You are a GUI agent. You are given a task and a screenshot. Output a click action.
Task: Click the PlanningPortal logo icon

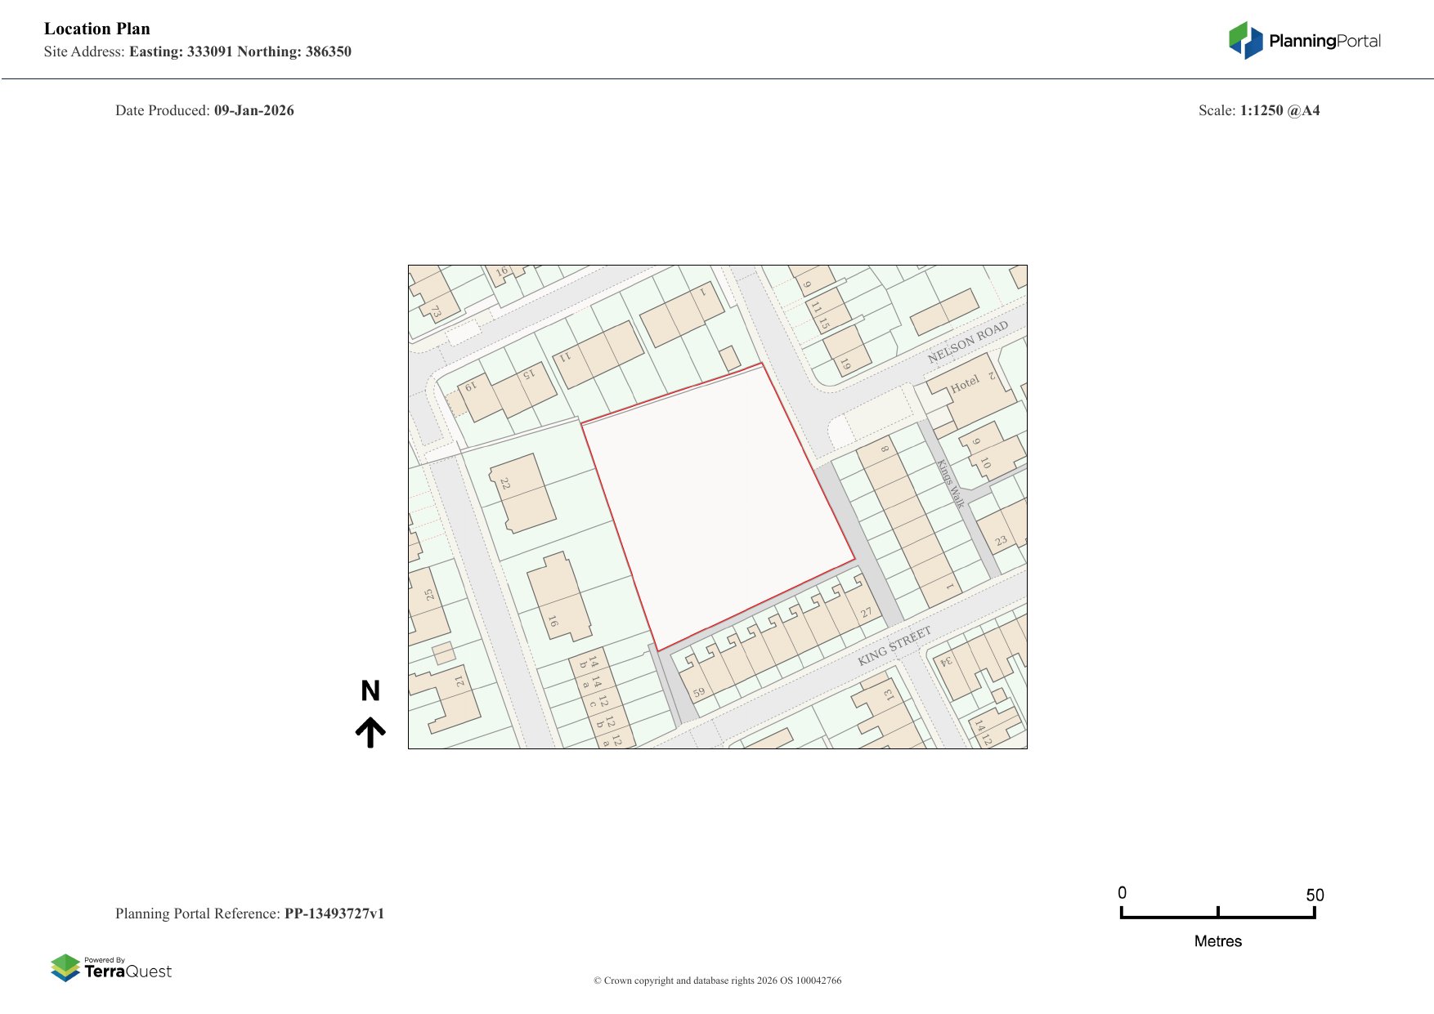1245,40
